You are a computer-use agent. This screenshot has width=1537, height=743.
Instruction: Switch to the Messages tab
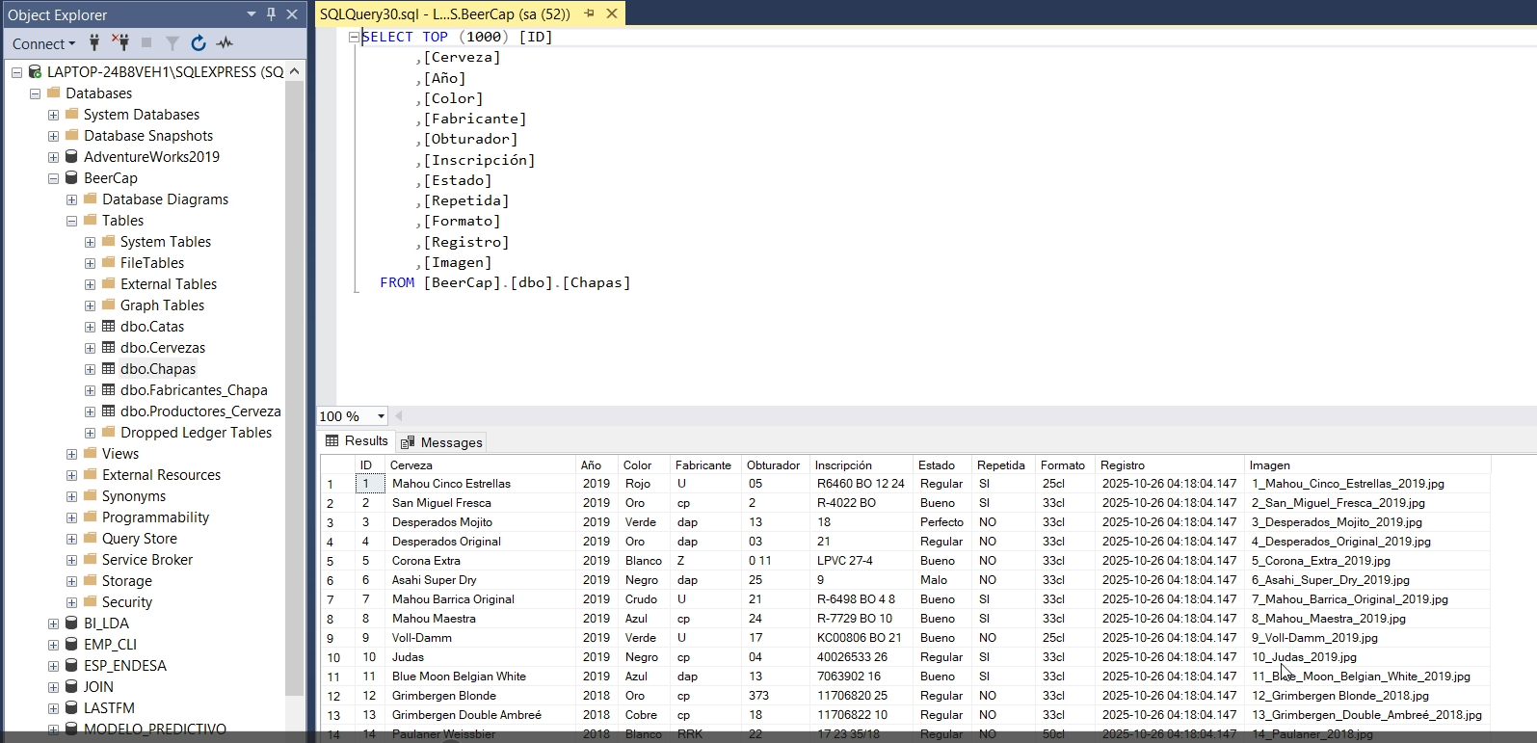click(x=441, y=442)
